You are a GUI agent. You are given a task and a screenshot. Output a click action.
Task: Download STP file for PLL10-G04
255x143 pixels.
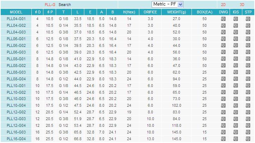pos(248,105)
